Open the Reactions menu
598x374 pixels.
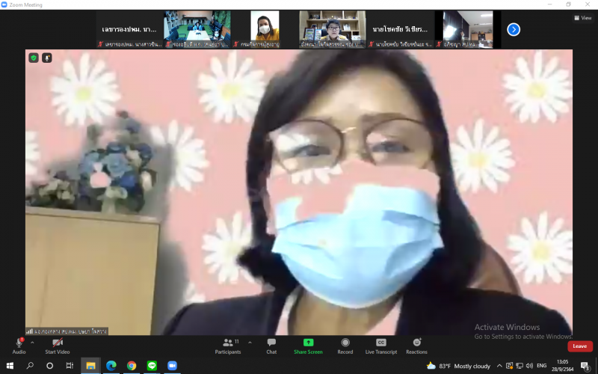point(416,346)
